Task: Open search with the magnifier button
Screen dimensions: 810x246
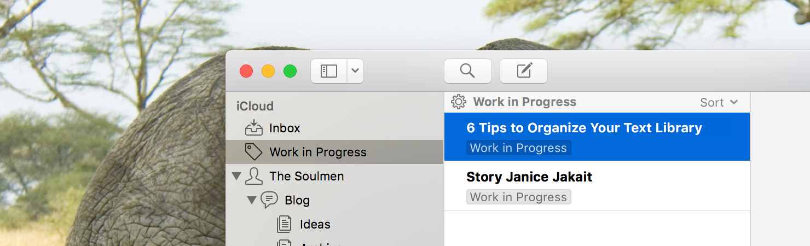Action: (x=467, y=71)
